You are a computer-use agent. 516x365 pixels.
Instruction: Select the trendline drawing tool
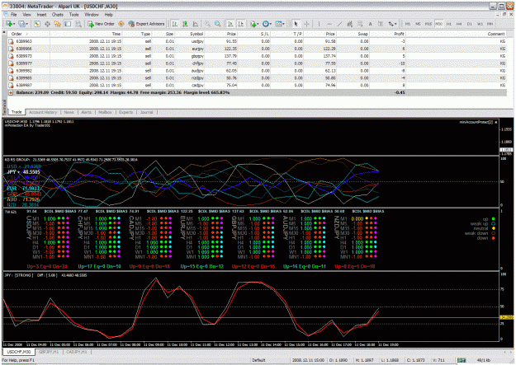click(x=339, y=24)
